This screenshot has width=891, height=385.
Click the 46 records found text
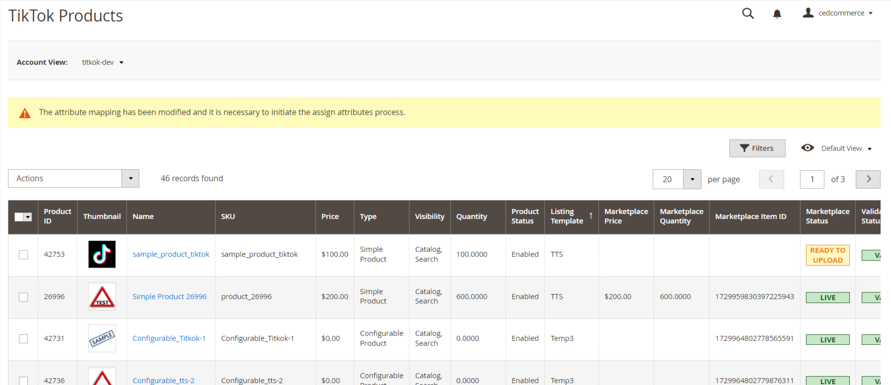tap(192, 179)
